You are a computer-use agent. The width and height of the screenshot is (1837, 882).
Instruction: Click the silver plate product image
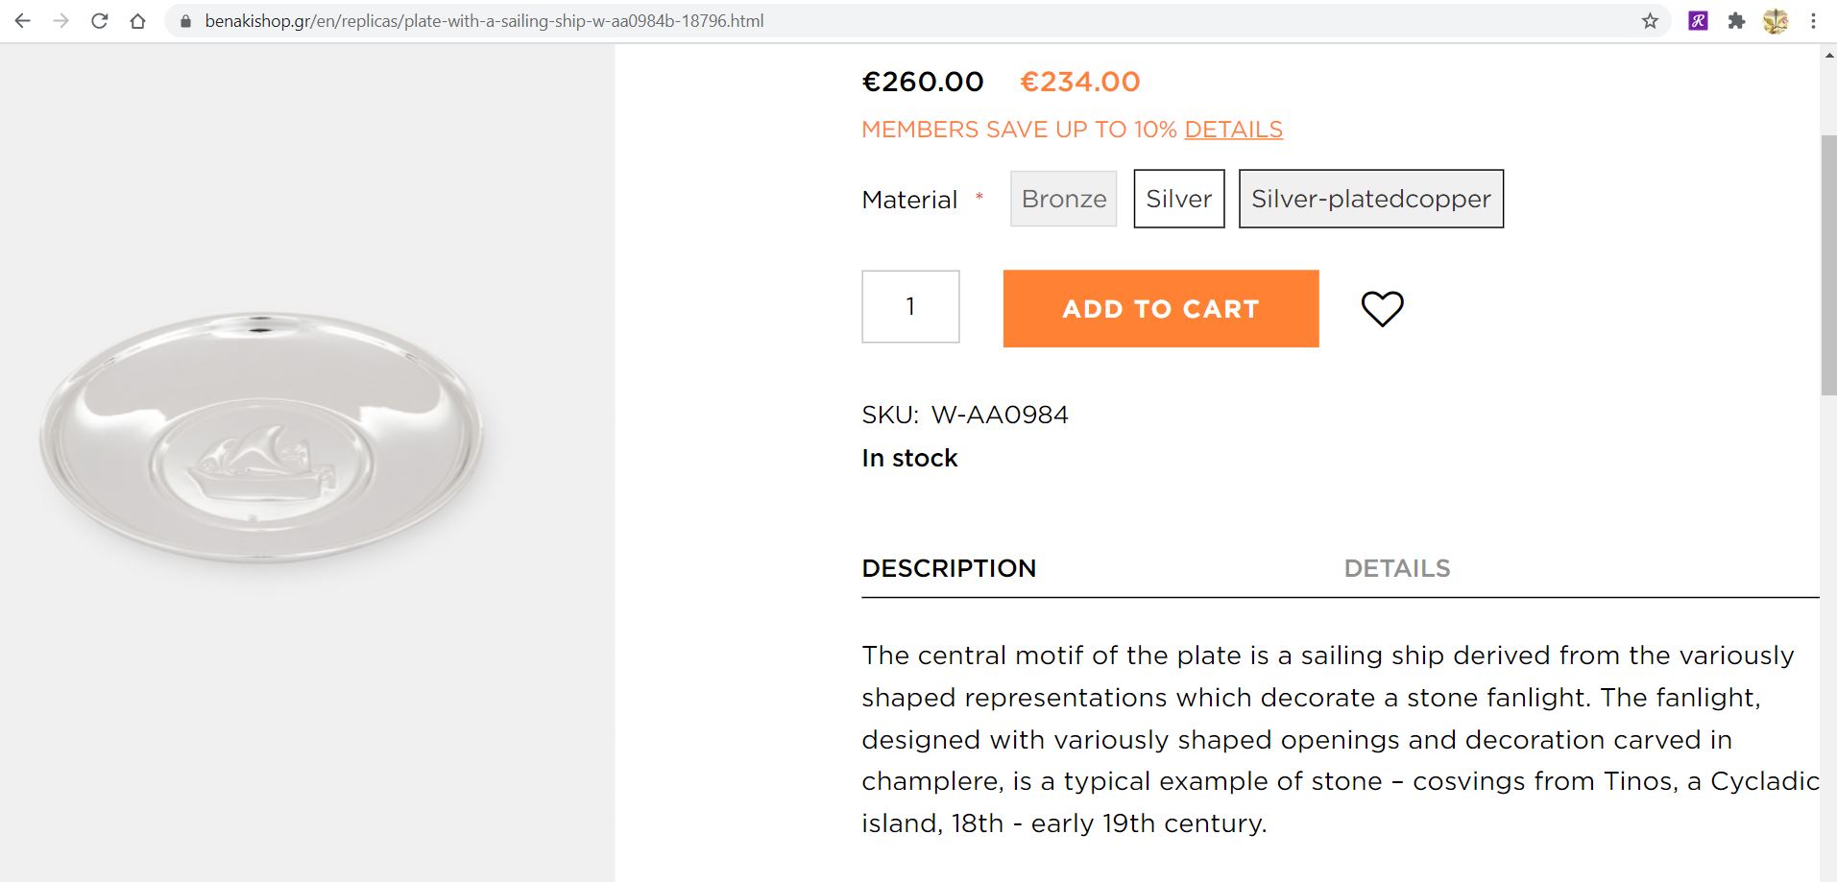[261, 437]
